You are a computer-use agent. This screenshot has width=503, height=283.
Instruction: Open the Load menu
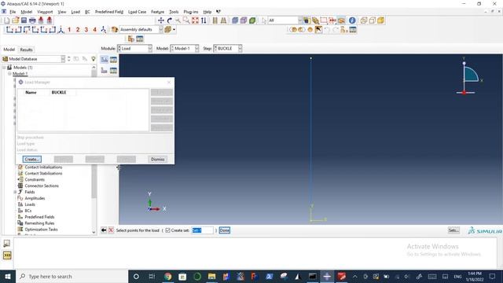pyautogui.click(x=75, y=12)
